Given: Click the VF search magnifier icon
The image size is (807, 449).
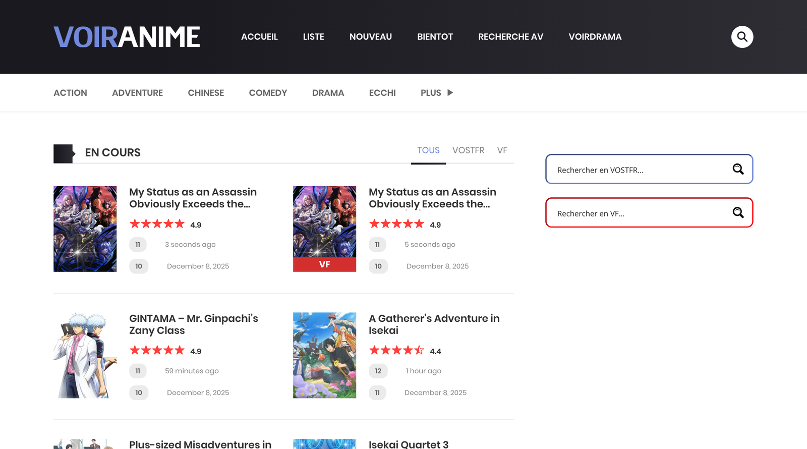Looking at the screenshot, I should pyautogui.click(x=738, y=212).
